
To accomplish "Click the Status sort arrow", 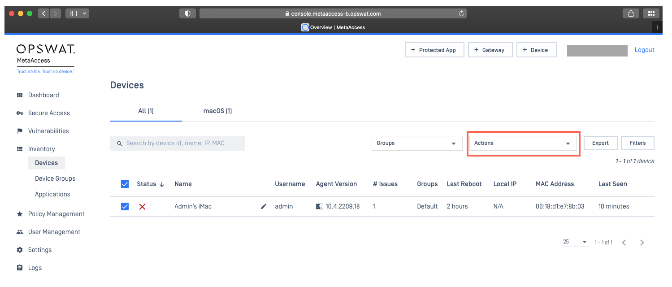I will (x=162, y=184).
